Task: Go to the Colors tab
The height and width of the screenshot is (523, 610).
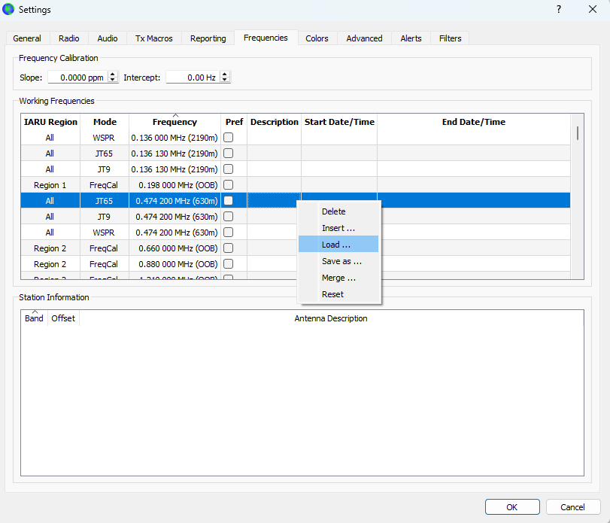Action: tap(317, 38)
